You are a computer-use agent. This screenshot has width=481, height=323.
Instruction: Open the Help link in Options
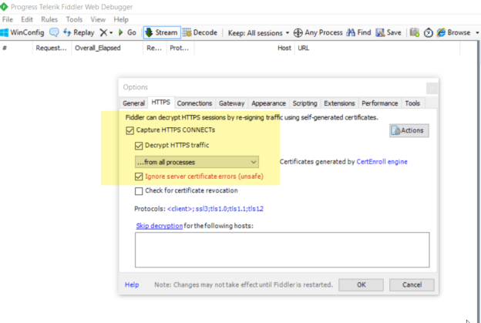tap(132, 285)
